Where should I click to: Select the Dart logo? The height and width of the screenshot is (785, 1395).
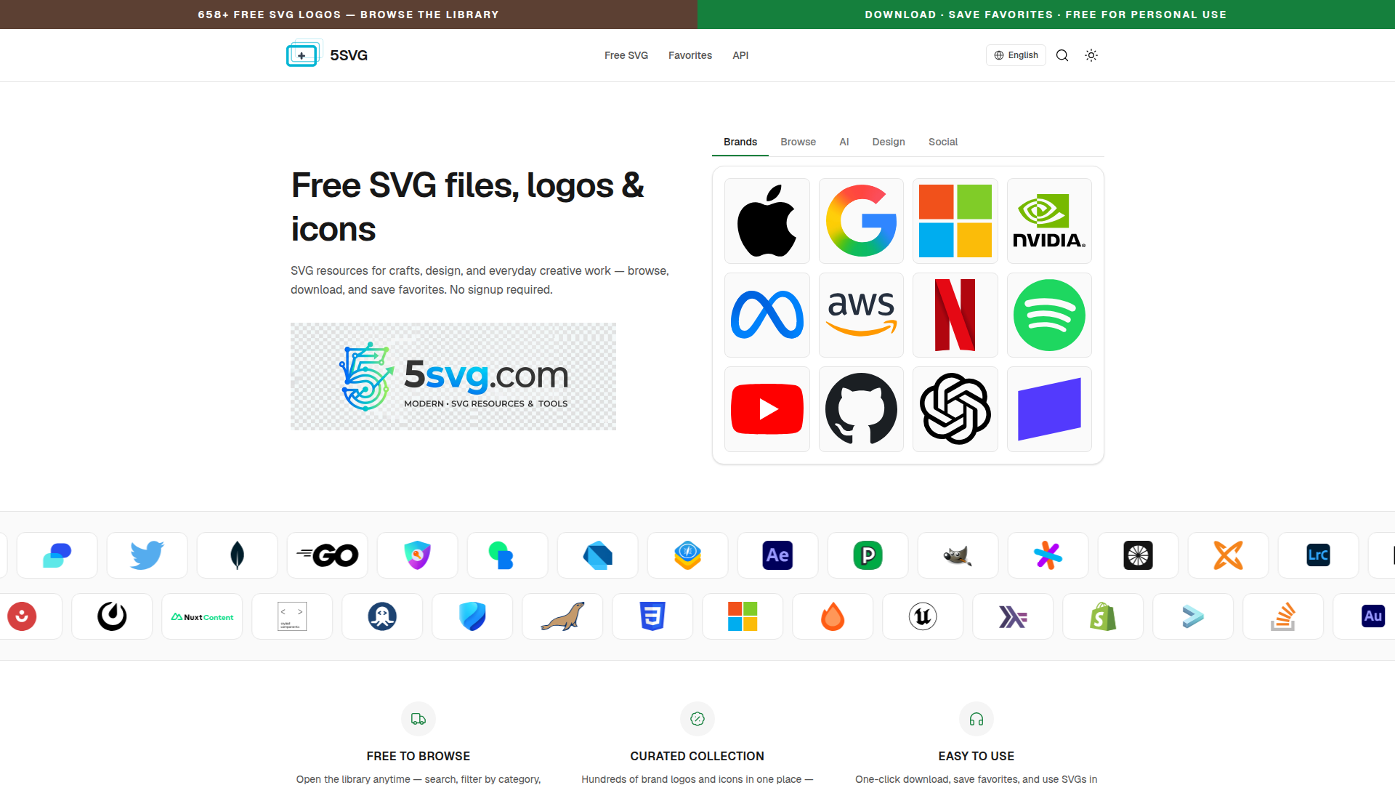(x=597, y=555)
